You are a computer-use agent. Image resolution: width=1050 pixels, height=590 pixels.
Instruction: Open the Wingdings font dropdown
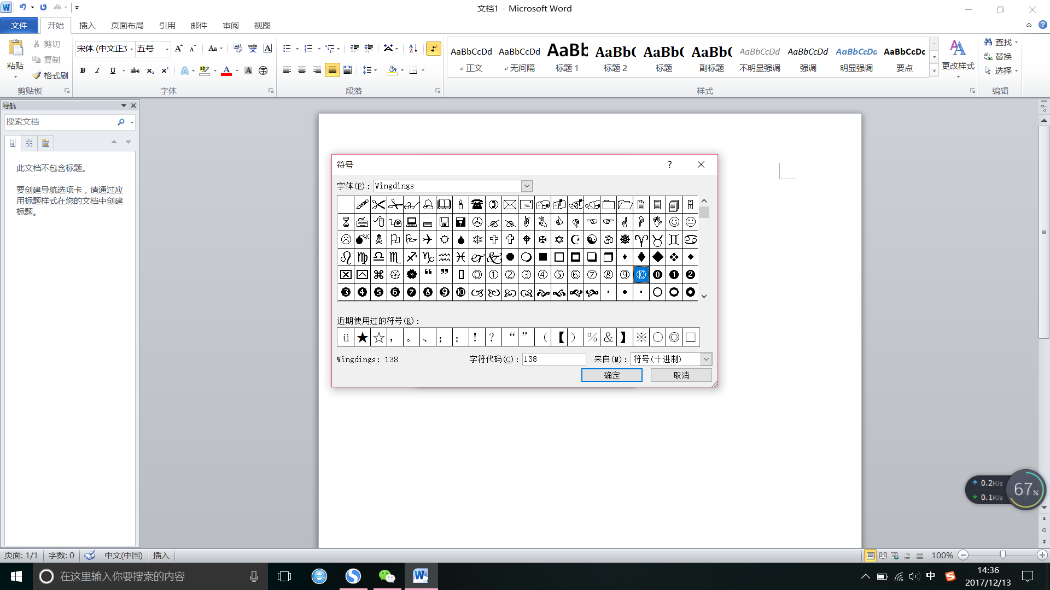click(x=527, y=186)
